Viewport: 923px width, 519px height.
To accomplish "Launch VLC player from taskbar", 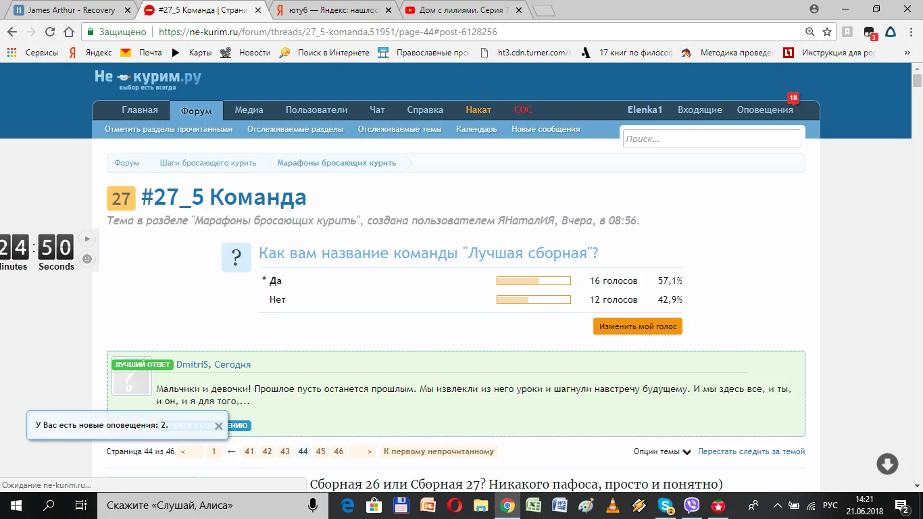I will coord(612,505).
